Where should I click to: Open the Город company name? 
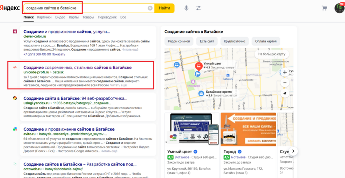[x=230, y=151]
